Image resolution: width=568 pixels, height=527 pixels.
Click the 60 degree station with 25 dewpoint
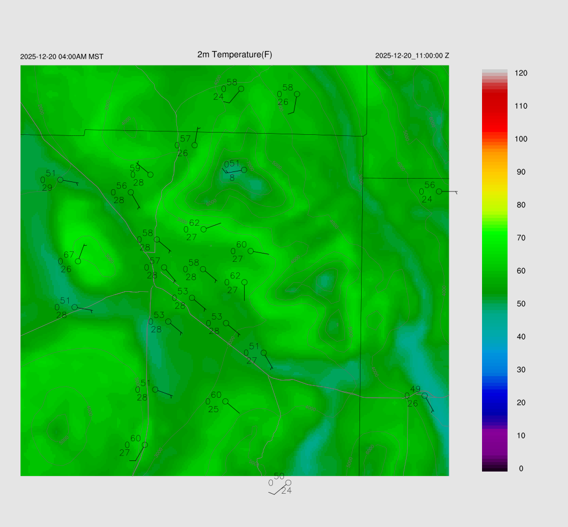(x=225, y=401)
